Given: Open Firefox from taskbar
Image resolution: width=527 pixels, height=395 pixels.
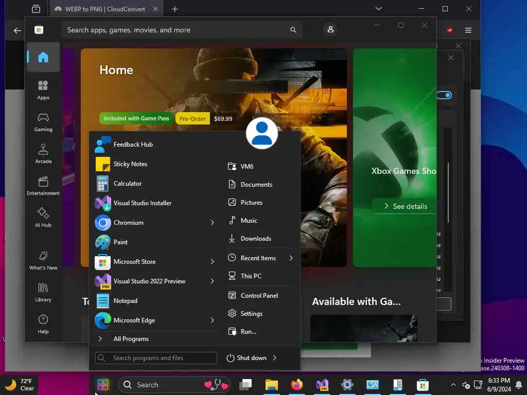Looking at the screenshot, I should (296, 385).
